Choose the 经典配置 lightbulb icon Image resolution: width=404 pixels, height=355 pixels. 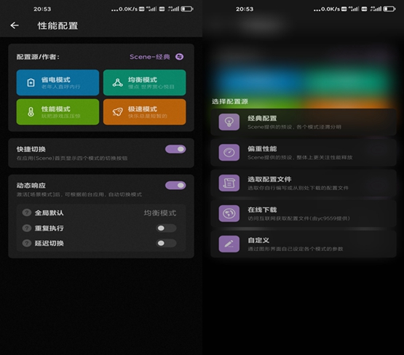229,122
